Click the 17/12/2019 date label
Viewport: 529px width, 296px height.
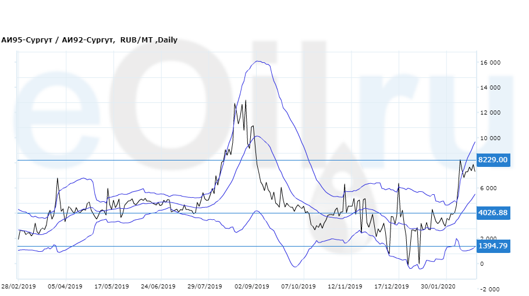(x=392, y=286)
